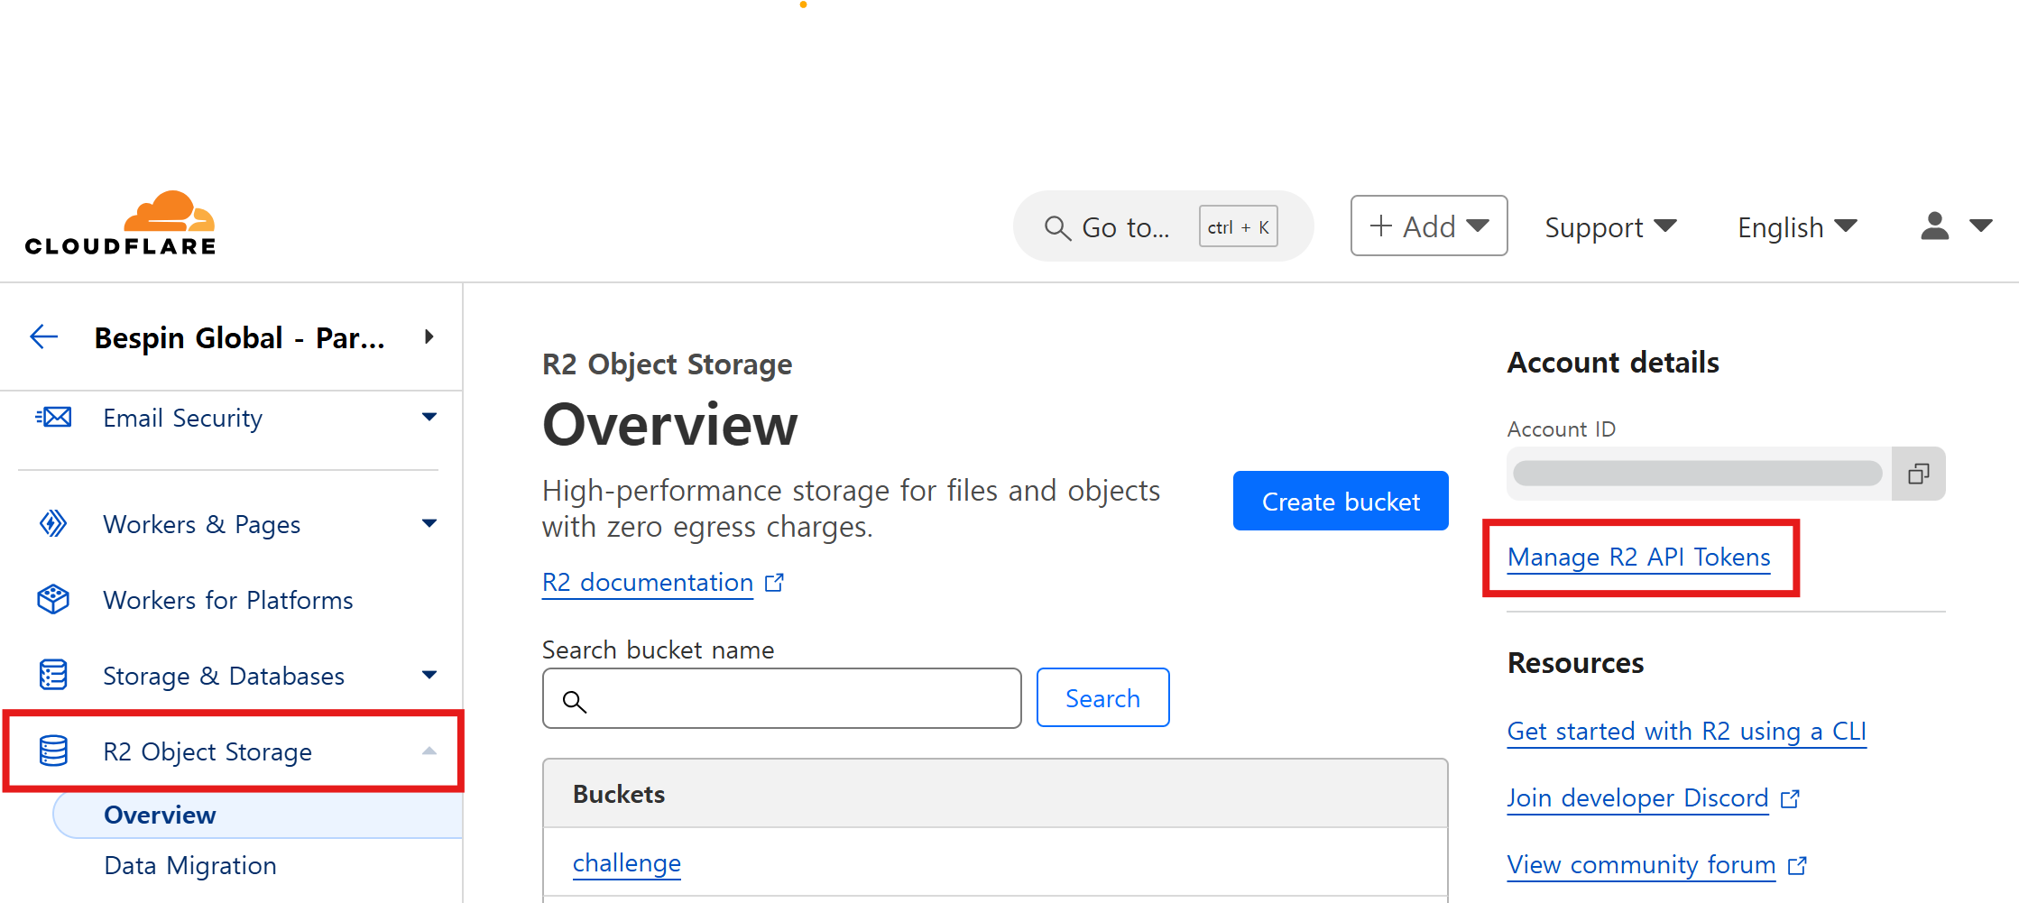Viewport: 2019px width, 903px height.
Task: Click the Email Security envelope icon
Action: pos(53,418)
